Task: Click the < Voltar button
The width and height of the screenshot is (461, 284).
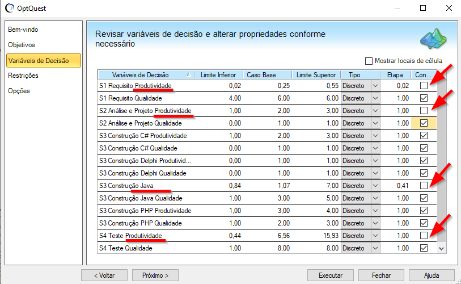Action: coord(104,275)
